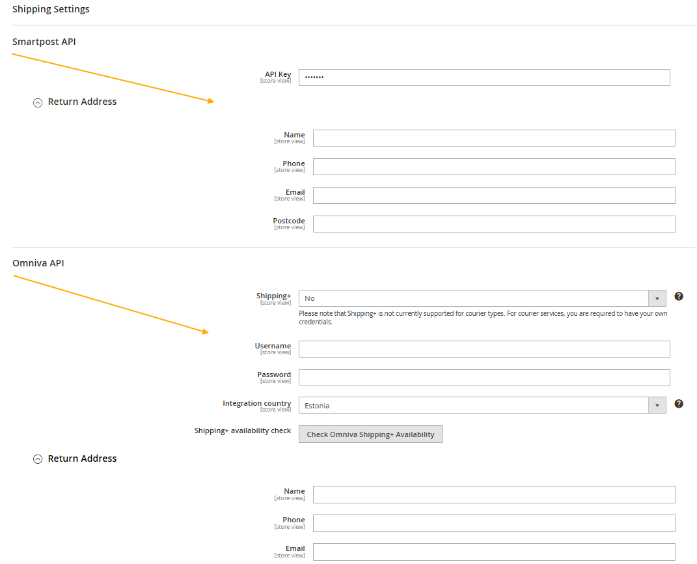Click Omniva return address Name field
Viewport: 697px width, 564px height.
(x=494, y=494)
